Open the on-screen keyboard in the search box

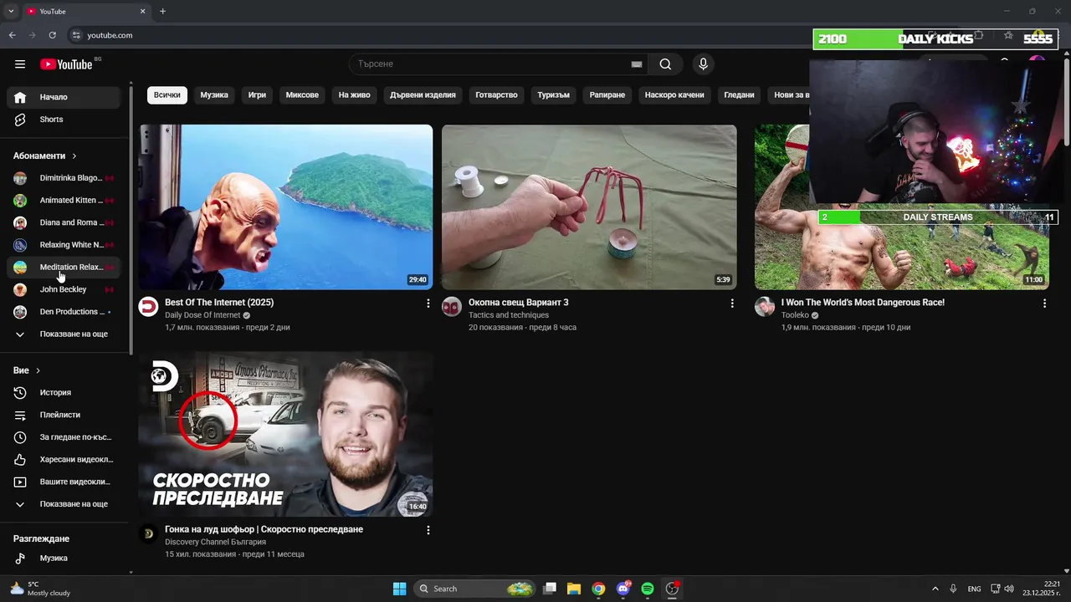(637, 64)
